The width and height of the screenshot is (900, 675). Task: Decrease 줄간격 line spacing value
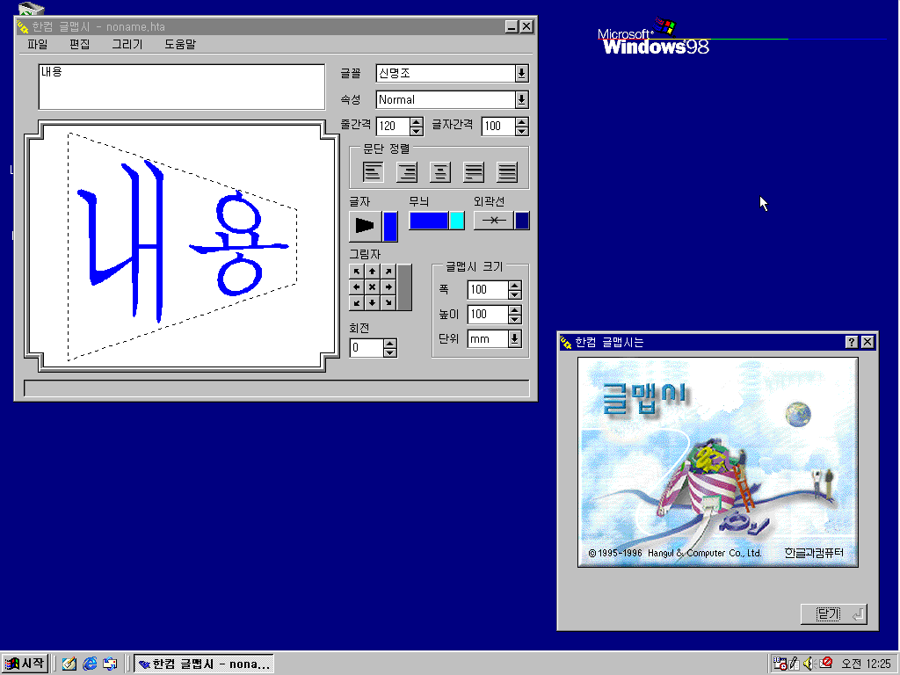(x=417, y=131)
